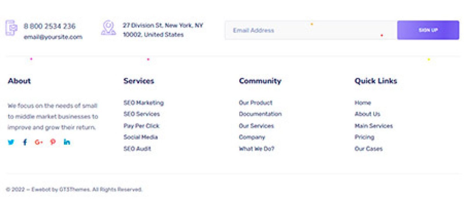Click the 27 Division St address text

tap(163, 30)
